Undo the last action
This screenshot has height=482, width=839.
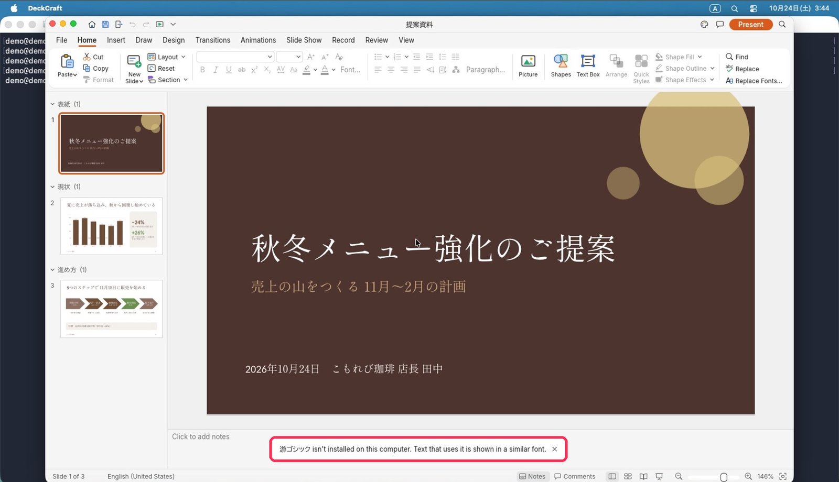pos(132,24)
